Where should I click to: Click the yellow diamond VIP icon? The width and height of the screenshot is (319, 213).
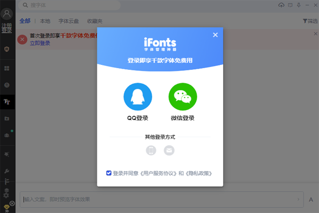pos(6,207)
